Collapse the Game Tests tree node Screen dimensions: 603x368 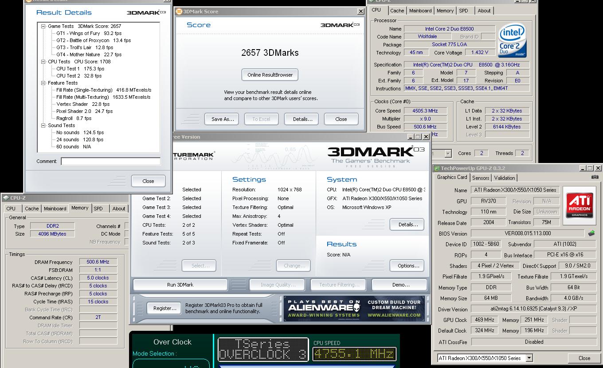(43, 26)
